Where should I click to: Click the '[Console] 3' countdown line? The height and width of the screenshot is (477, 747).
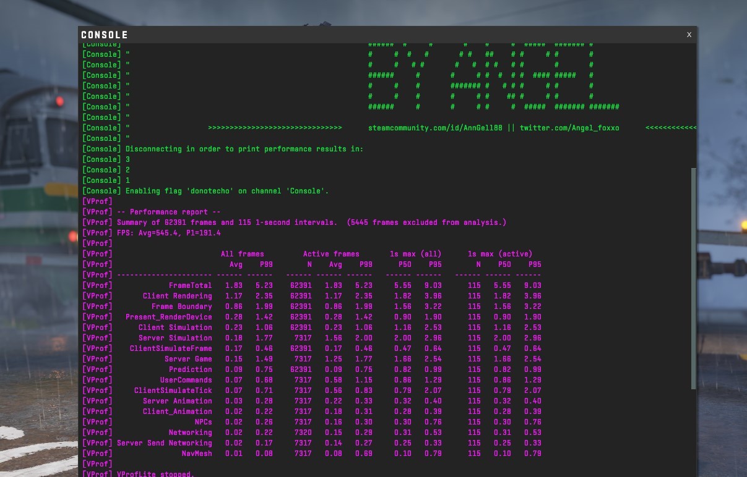pyautogui.click(x=106, y=159)
